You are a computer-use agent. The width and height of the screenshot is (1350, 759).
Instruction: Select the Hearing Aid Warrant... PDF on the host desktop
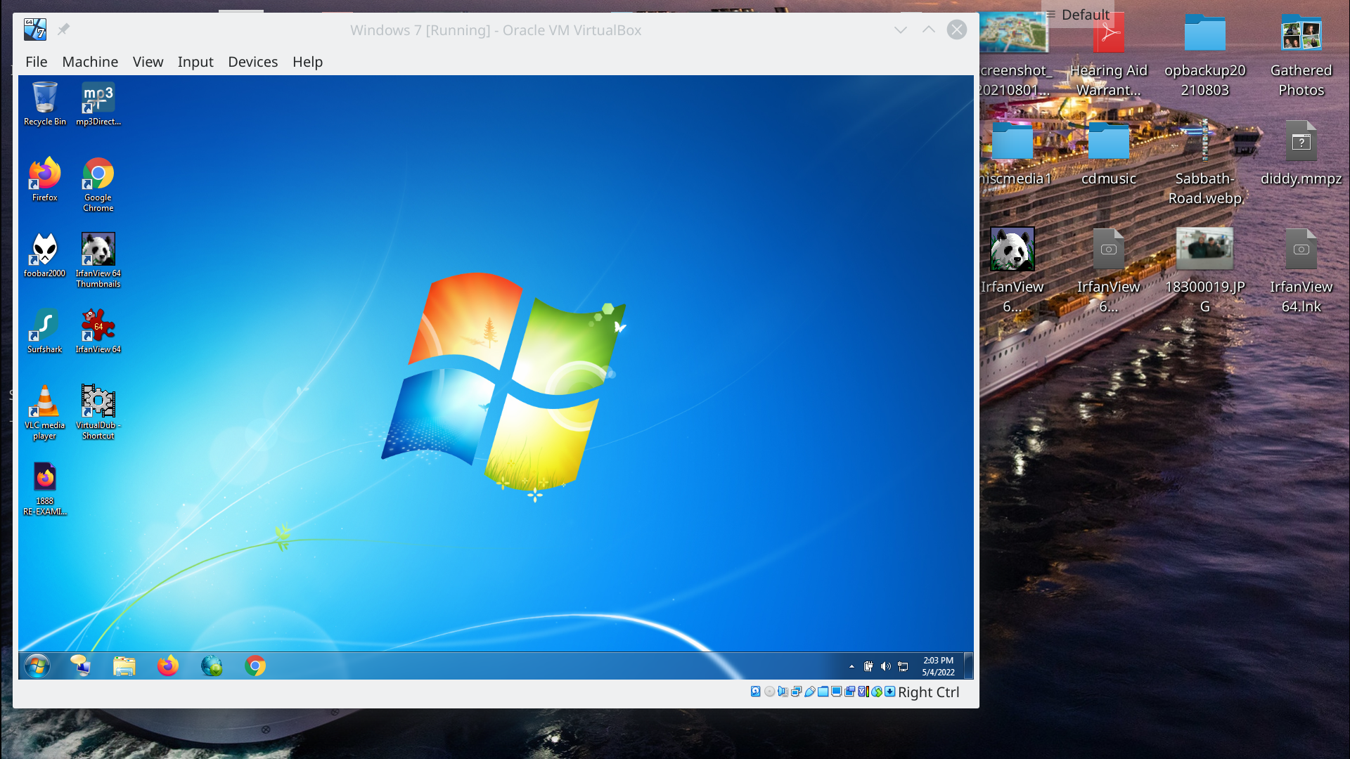[x=1109, y=56]
